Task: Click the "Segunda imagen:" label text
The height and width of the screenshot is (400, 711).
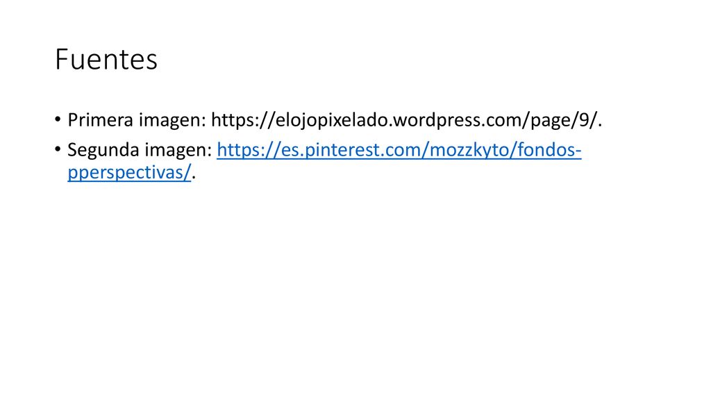Action: coord(140,150)
